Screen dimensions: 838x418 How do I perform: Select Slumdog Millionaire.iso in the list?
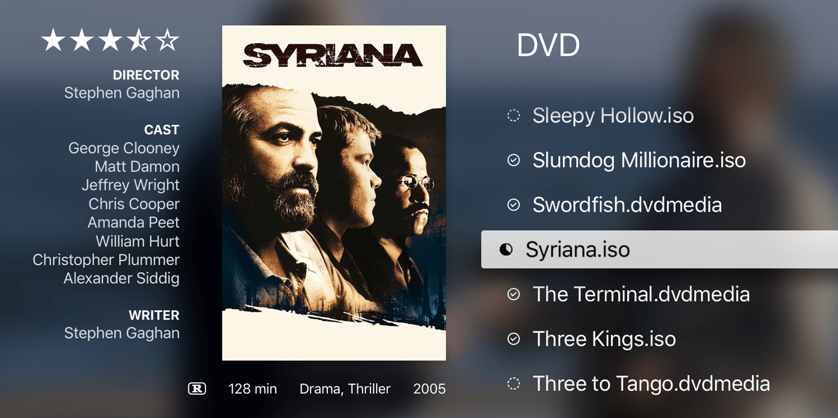click(659, 160)
